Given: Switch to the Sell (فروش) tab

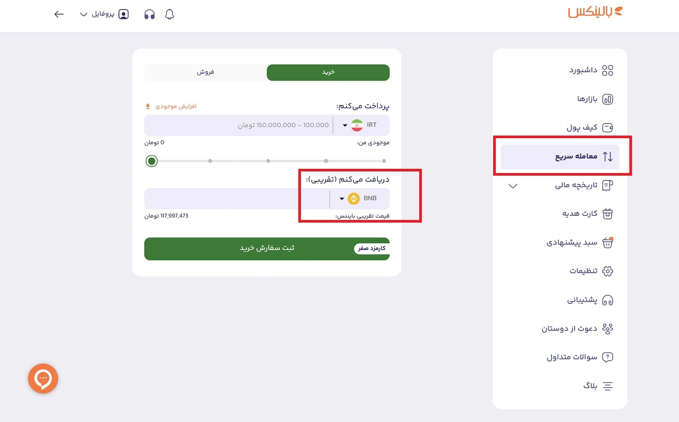Looking at the screenshot, I should pos(205,72).
